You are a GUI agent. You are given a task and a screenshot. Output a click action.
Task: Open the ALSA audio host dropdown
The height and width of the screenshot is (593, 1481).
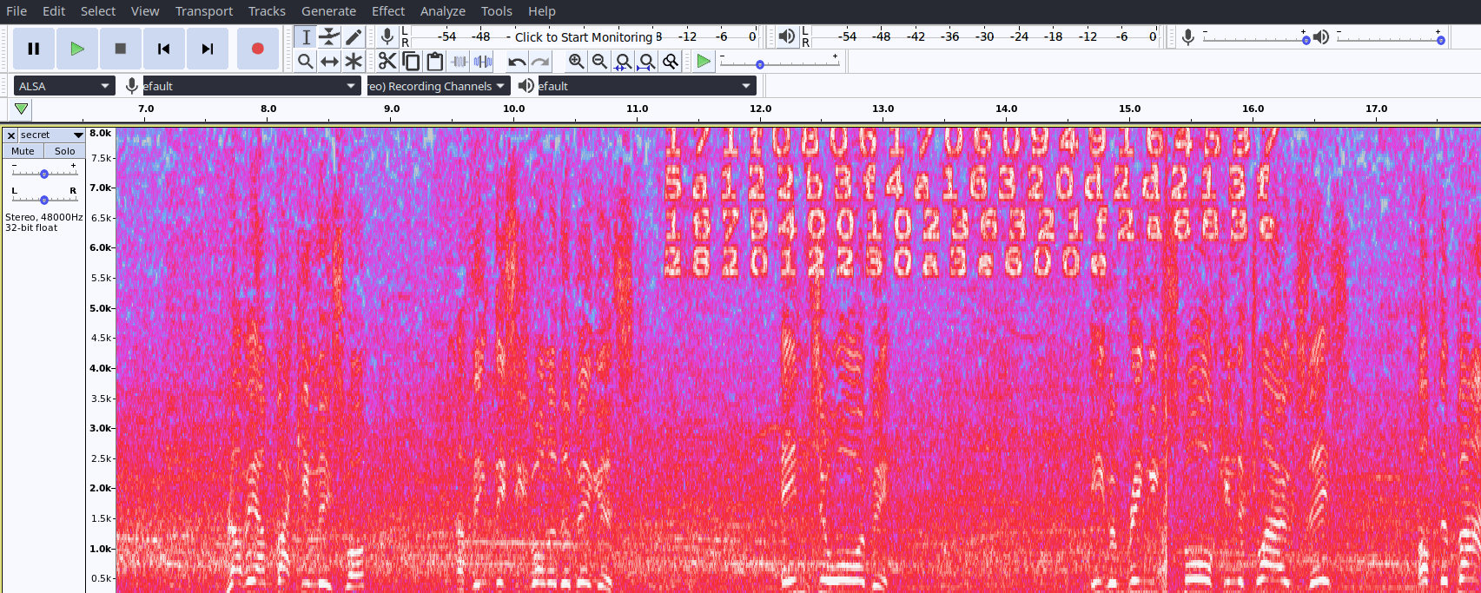(64, 86)
